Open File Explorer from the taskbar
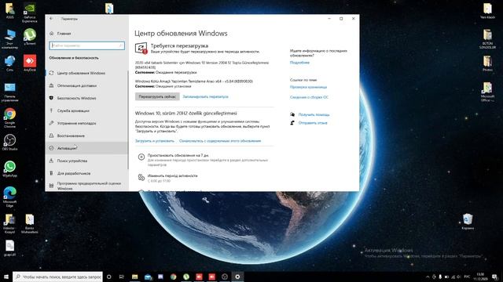 click(134, 277)
